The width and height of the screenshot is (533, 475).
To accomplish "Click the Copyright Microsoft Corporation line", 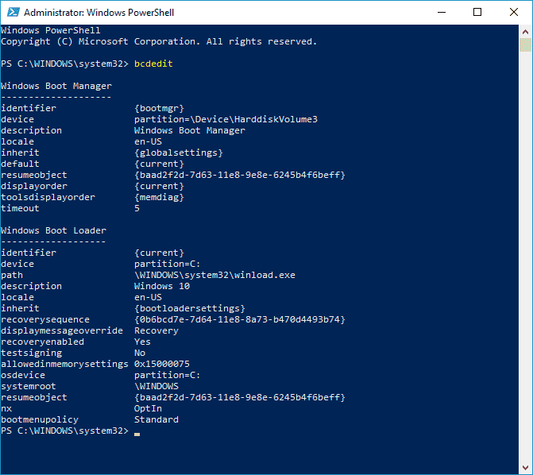I will pos(159,41).
